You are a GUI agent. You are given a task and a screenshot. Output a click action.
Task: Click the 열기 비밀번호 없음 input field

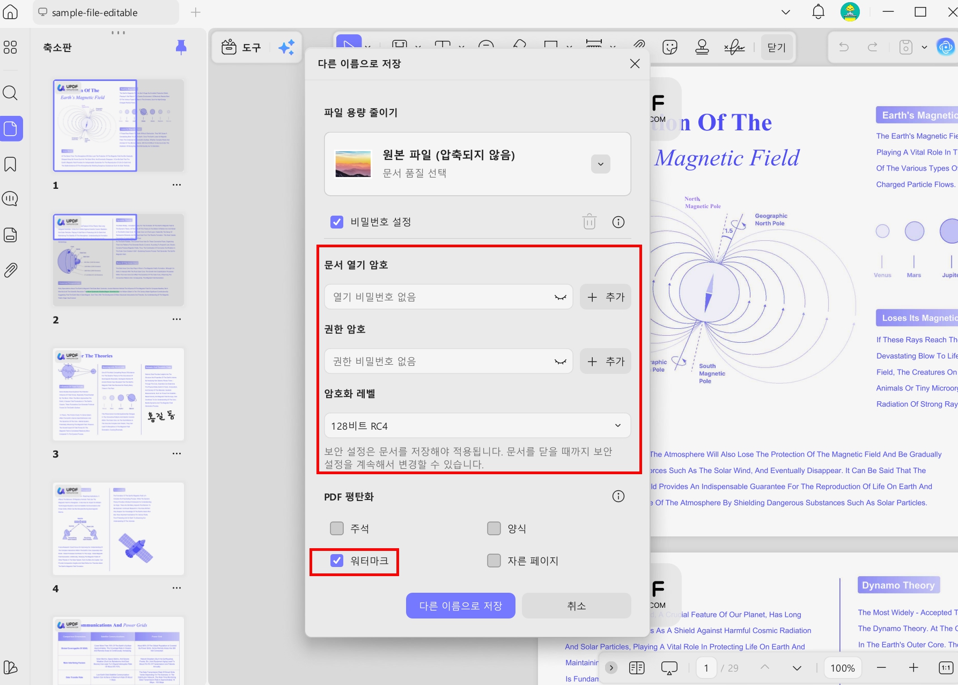coord(448,297)
